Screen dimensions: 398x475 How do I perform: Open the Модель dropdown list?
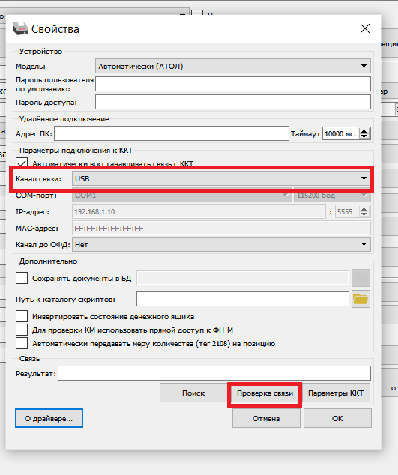pos(233,66)
